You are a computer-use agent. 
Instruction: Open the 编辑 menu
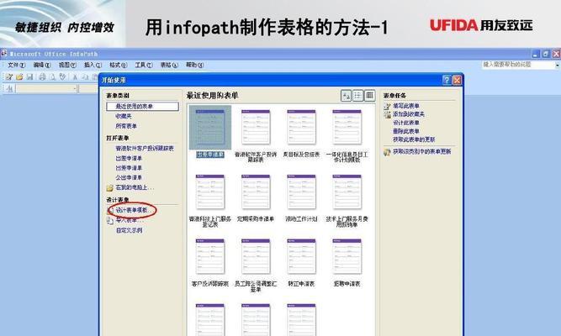click(42, 65)
